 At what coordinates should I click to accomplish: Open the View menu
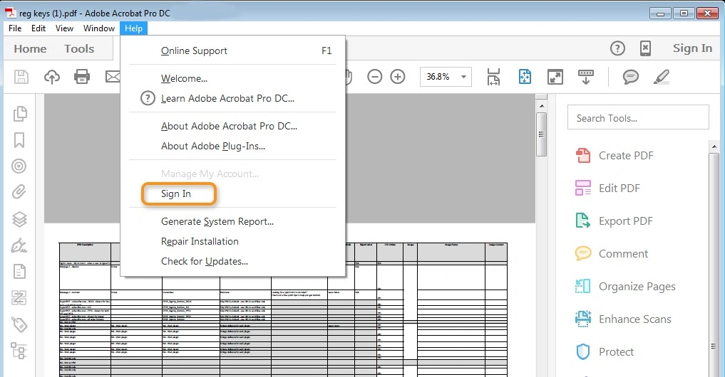(x=64, y=28)
